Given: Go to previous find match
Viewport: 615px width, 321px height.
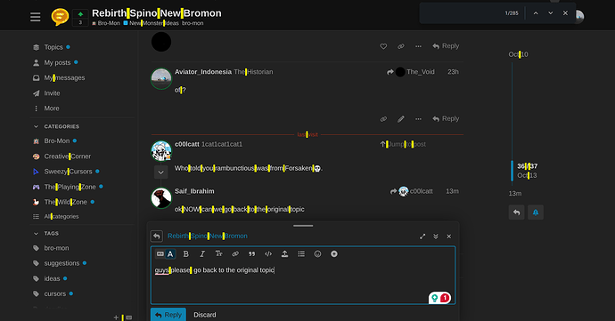Looking at the screenshot, I should [536, 13].
